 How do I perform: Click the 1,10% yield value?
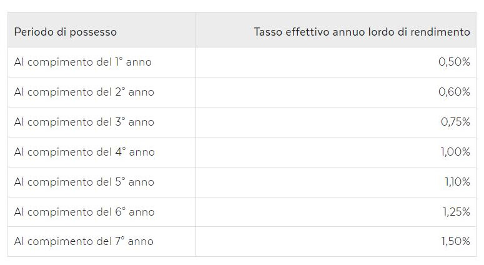tap(457, 182)
